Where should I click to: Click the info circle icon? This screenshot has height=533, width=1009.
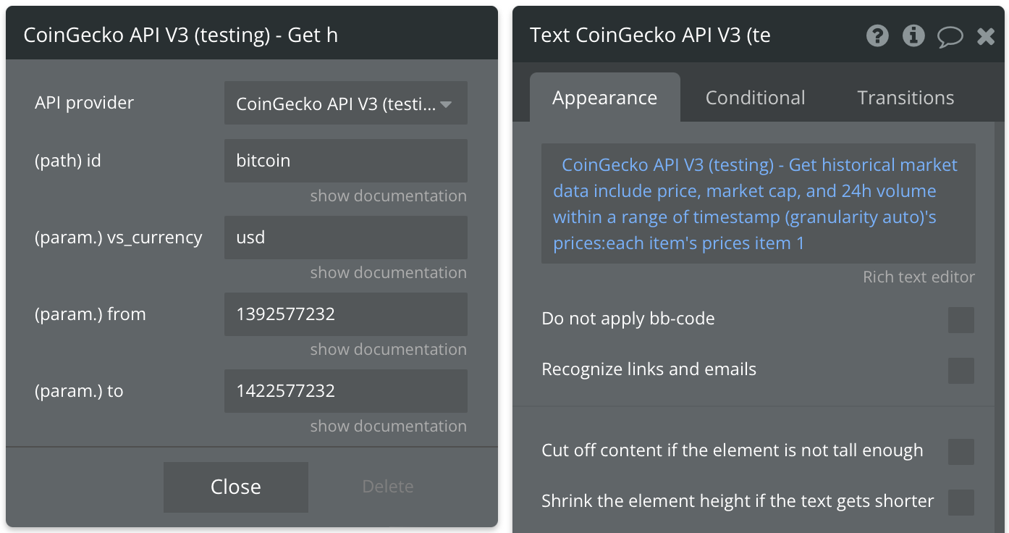pyautogui.click(x=913, y=35)
